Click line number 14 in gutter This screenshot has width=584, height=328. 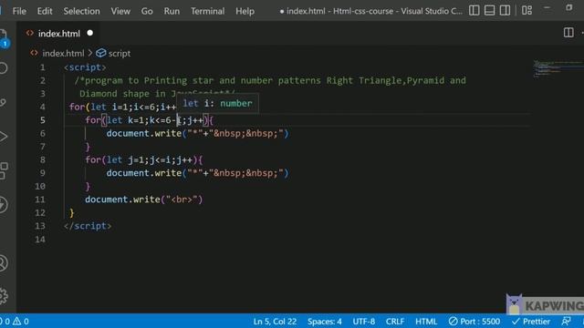pyautogui.click(x=40, y=240)
